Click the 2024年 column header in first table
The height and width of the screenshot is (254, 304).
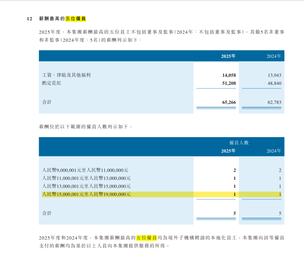(274, 56)
